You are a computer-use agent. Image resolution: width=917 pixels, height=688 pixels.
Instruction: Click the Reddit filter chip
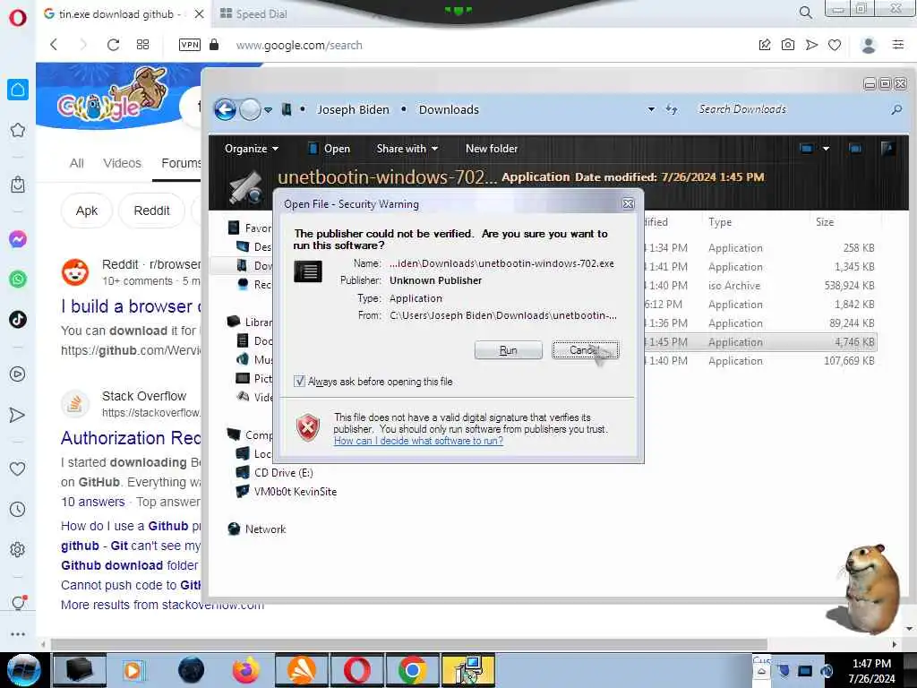click(151, 211)
